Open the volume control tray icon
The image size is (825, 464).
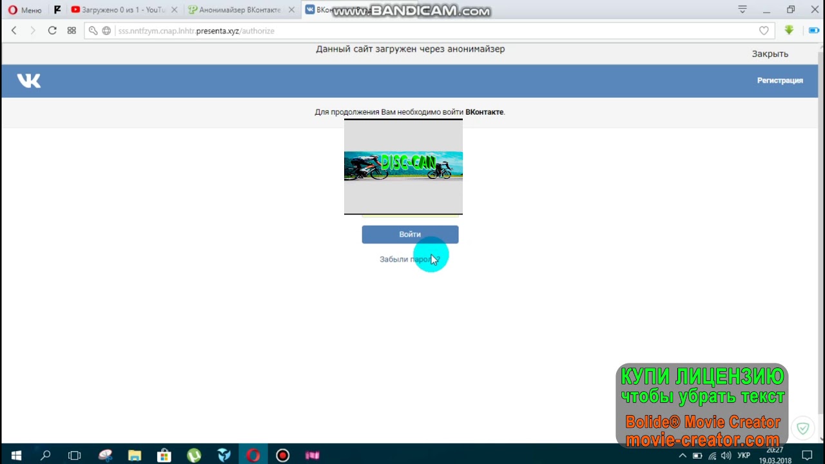point(726,456)
